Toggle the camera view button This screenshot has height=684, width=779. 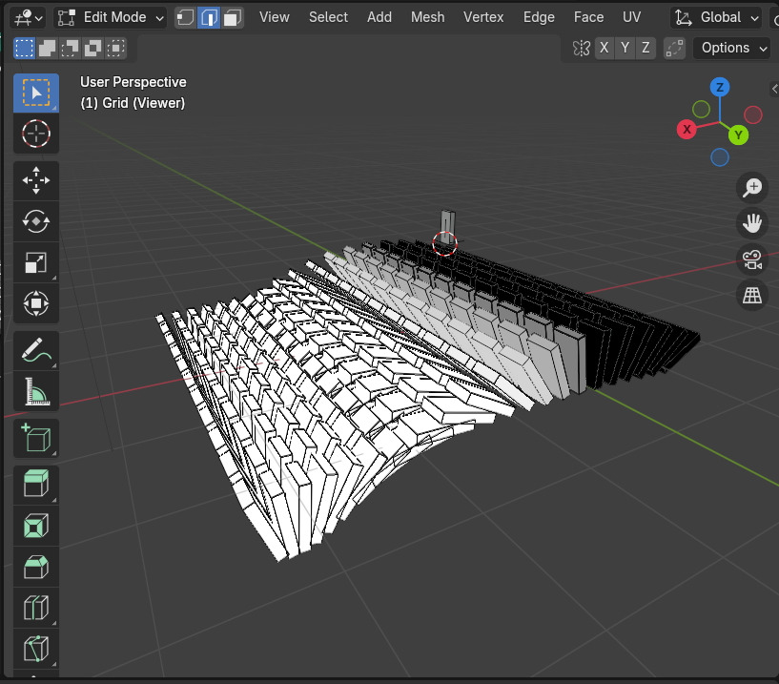tap(752, 259)
